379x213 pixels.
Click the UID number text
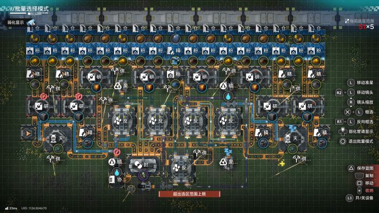(x=34, y=208)
